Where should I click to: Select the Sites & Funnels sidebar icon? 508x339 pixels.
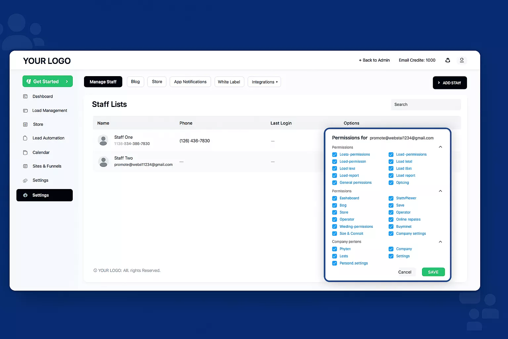tap(25, 166)
